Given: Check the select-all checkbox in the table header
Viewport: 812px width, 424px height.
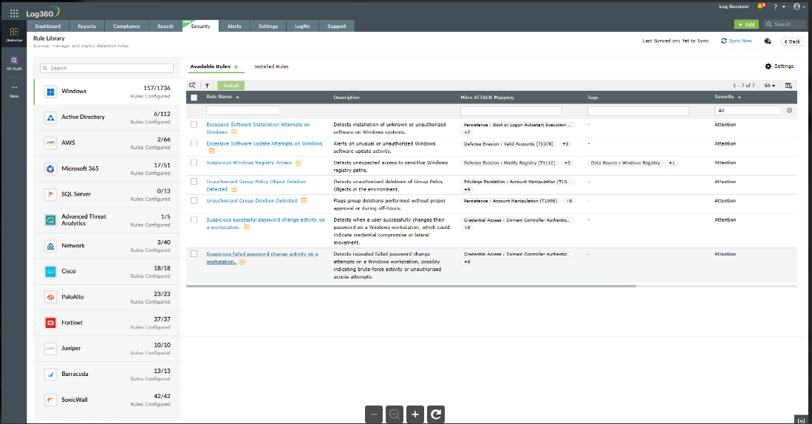Looking at the screenshot, I should click(194, 98).
